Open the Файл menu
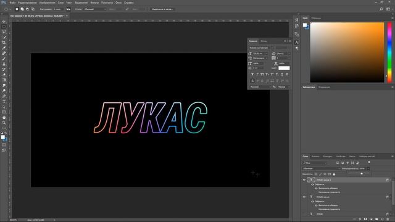Image resolution: width=395 pixels, height=222 pixels. click(x=12, y=2)
